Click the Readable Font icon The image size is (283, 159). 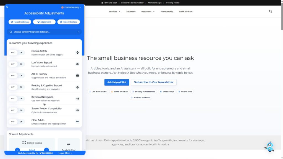pyautogui.click(x=69, y=144)
